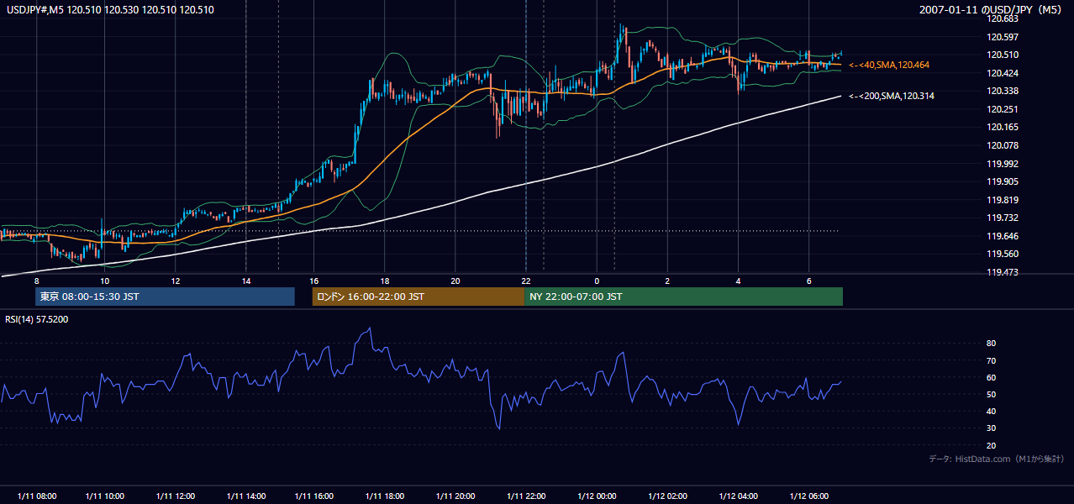
Task: Click hour tick 22 under price chart
Action: coord(524,281)
